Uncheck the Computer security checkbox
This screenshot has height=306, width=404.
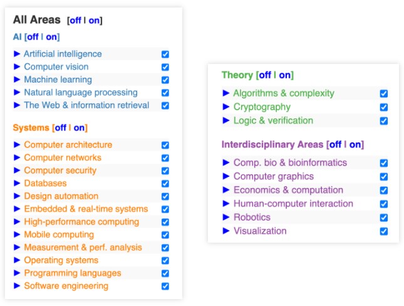point(165,171)
